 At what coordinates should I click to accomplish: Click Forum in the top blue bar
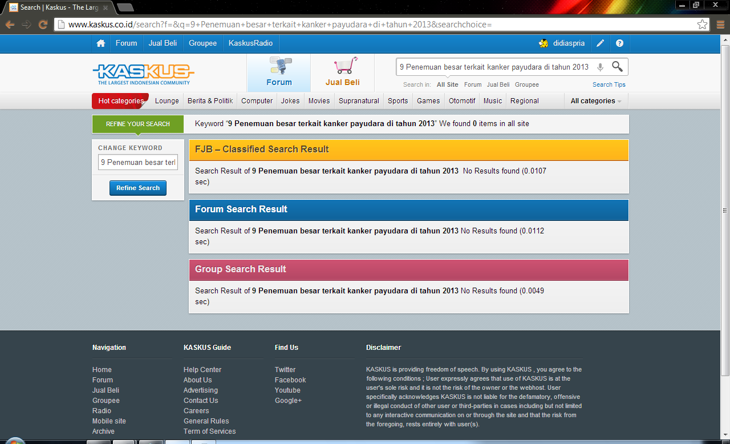[126, 43]
